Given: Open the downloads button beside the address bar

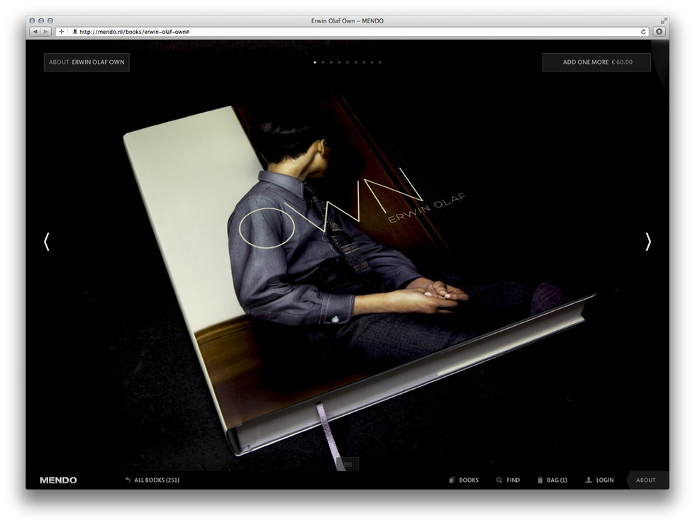Looking at the screenshot, I should click(659, 32).
